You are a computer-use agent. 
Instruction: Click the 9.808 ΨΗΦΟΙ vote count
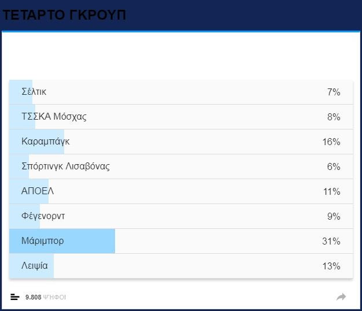pyautogui.click(x=46, y=297)
